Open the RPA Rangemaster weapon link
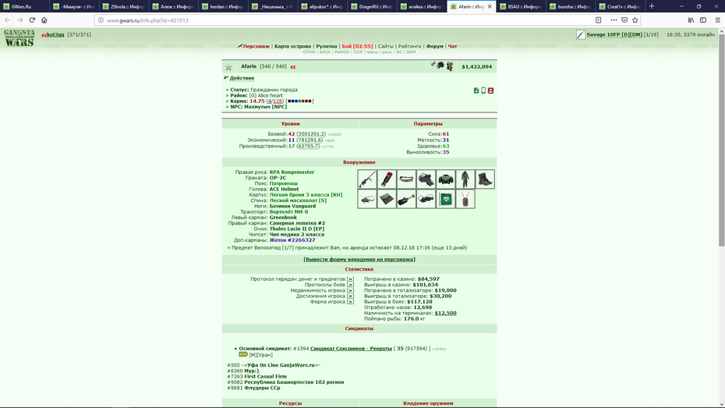725x408 pixels. click(x=292, y=172)
